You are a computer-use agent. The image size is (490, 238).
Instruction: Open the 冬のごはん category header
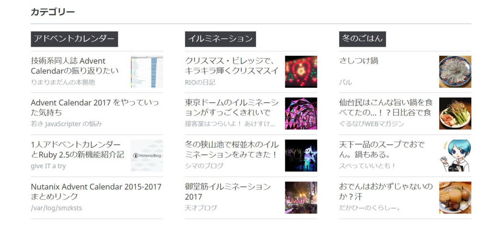tap(362, 39)
